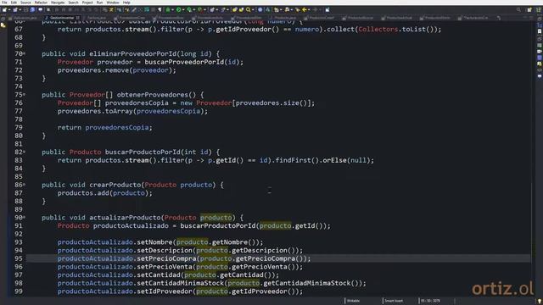
Task: Click the Package Explorer icon in left trim
Action: pyautogui.click(x=3, y=25)
